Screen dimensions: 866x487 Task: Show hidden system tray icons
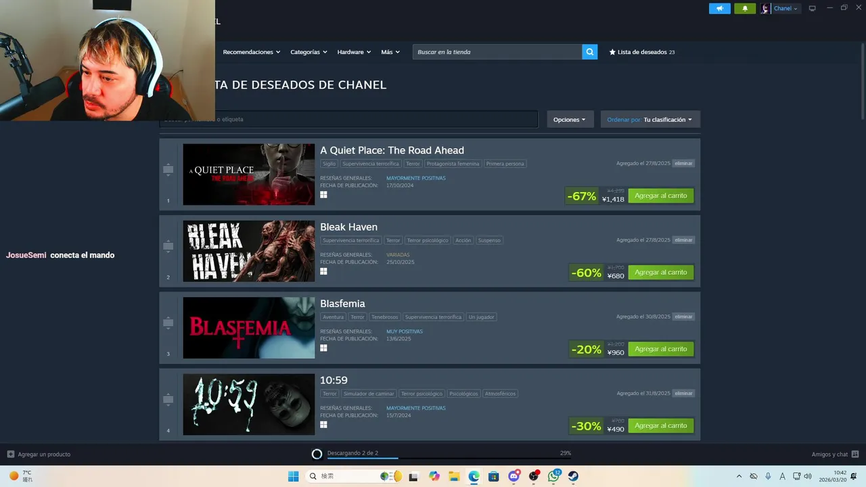click(x=739, y=476)
